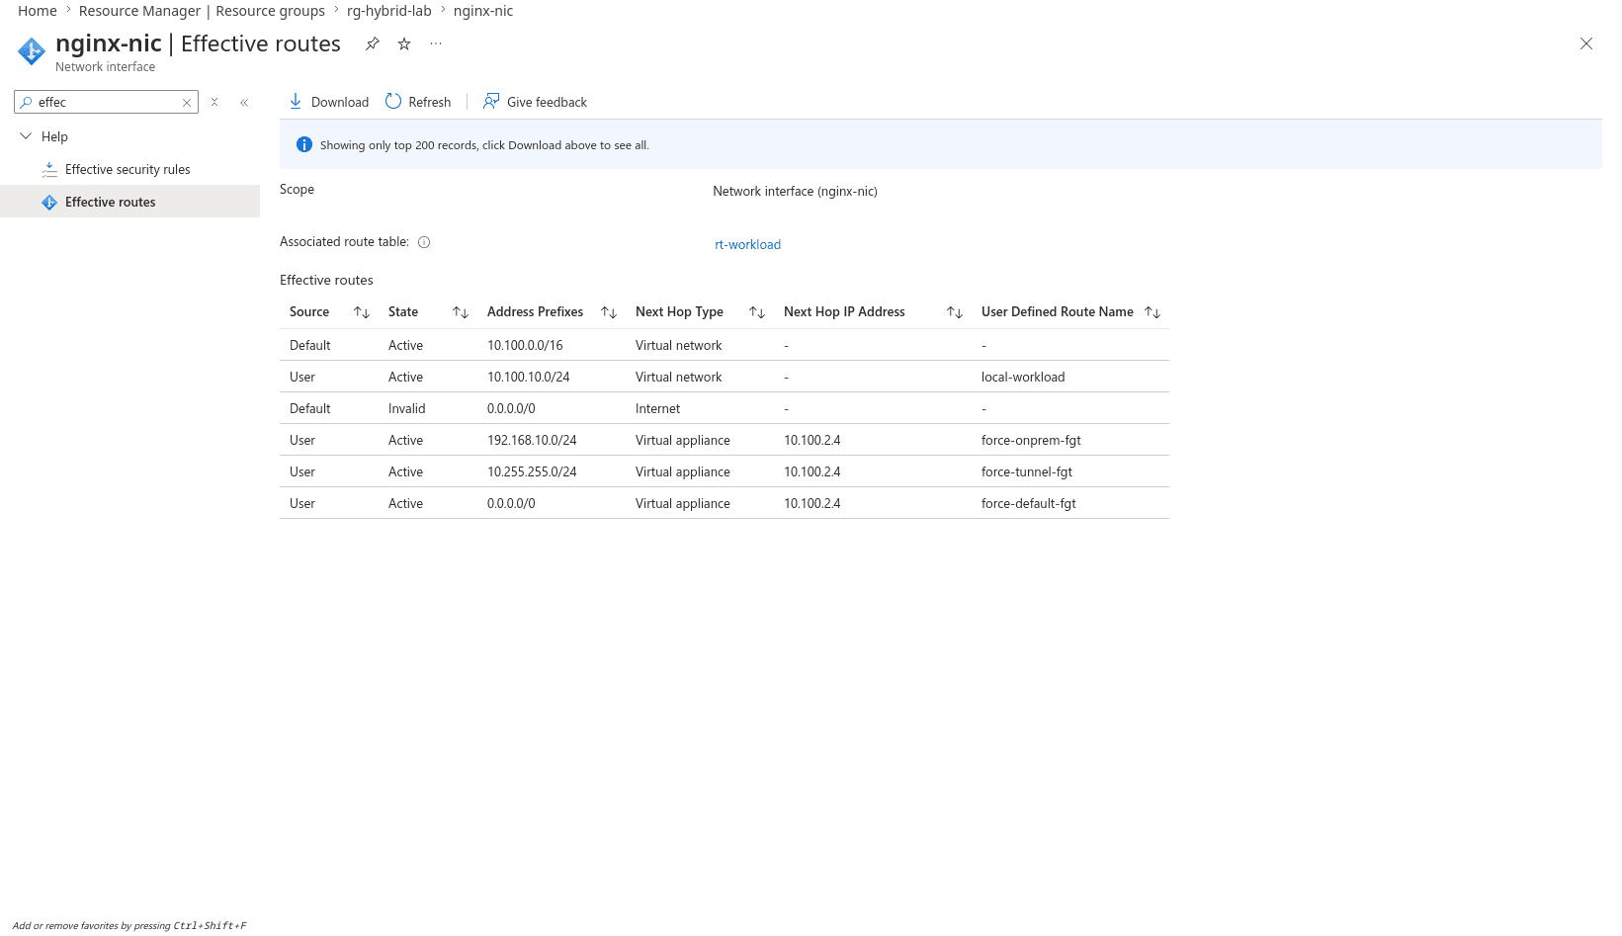The width and height of the screenshot is (1622, 936).
Task: Click the nginx-nic network interface icon
Action: [x=32, y=51]
